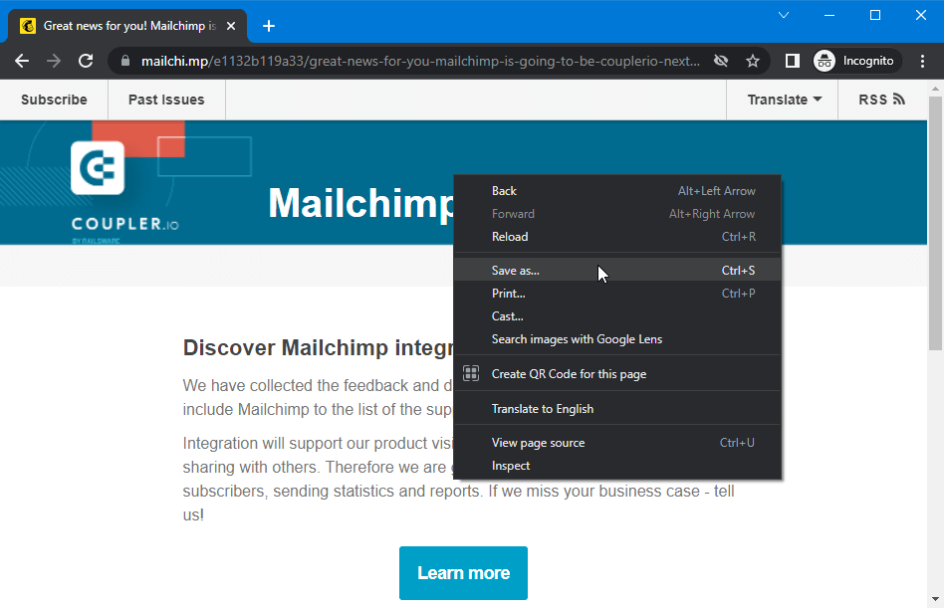Click the paragraph starting "We have collected the feedback"

[318, 397]
